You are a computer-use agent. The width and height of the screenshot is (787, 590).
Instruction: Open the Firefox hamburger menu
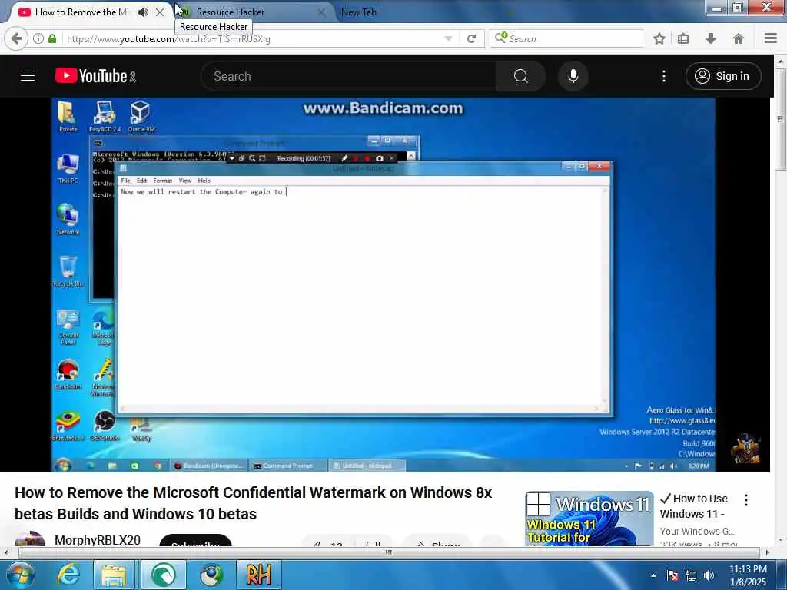pyautogui.click(x=771, y=38)
